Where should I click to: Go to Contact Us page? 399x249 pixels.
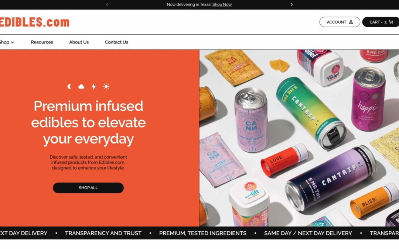pyautogui.click(x=116, y=42)
